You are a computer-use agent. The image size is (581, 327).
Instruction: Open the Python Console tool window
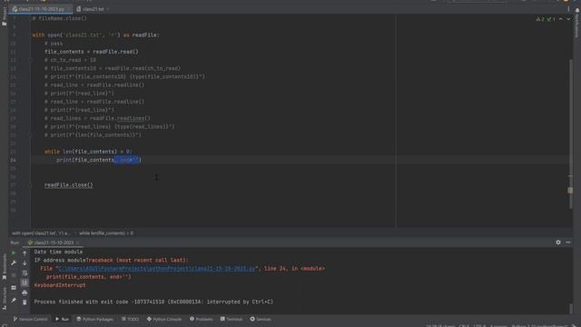[x=164, y=319]
